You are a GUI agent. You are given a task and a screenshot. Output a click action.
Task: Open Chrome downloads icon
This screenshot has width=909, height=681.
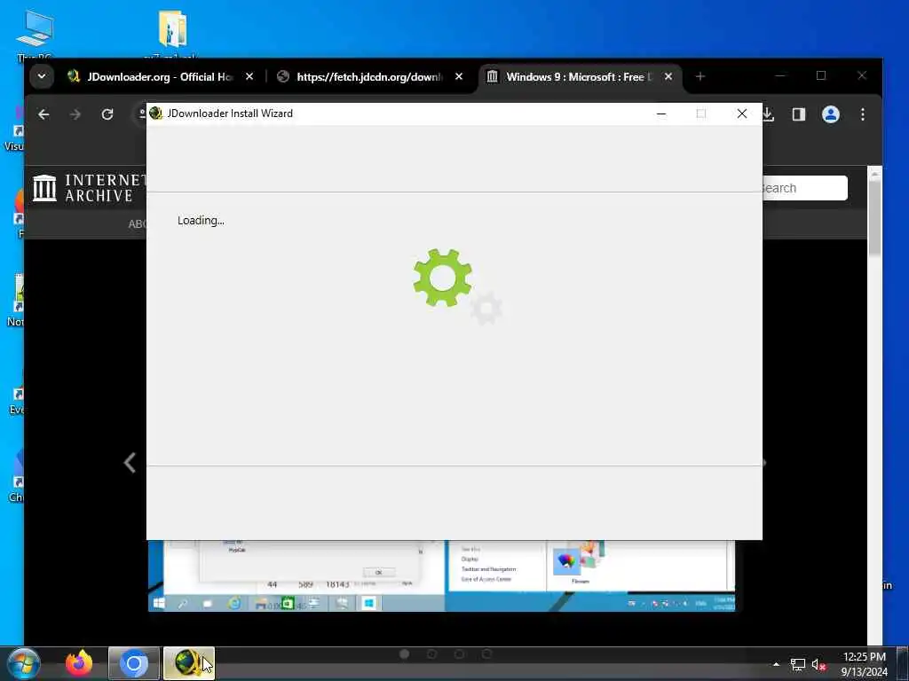coord(769,114)
